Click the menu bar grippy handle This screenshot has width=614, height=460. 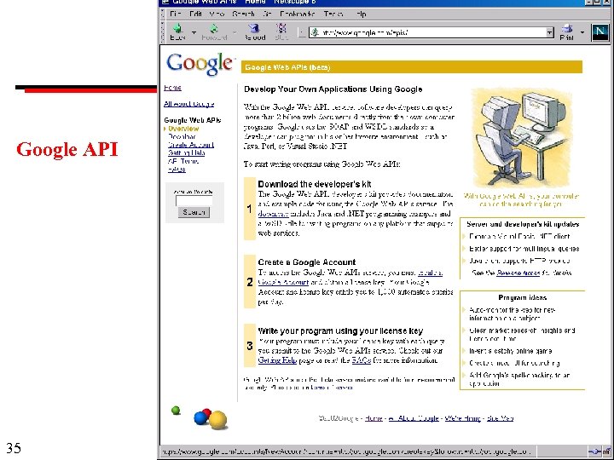pyautogui.click(x=163, y=14)
